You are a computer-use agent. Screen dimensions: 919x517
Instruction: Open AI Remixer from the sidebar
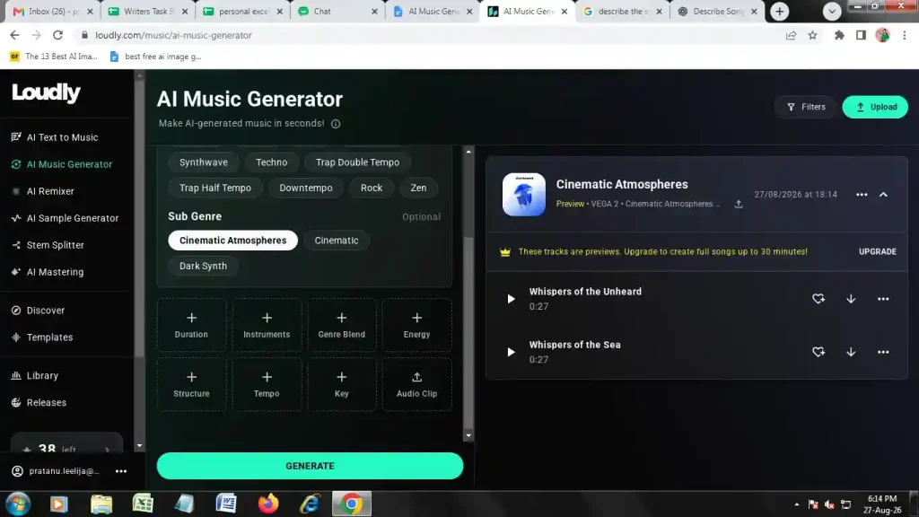43,191
